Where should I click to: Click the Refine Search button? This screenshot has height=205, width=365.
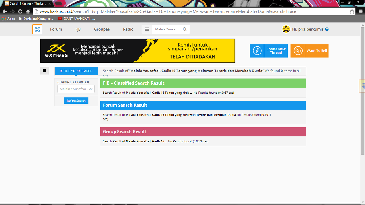[76, 101]
